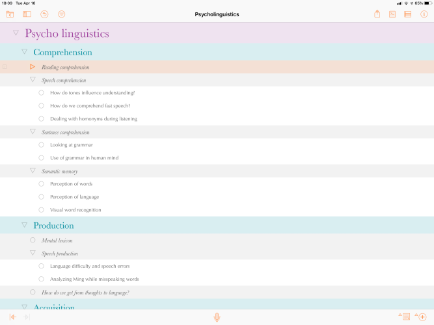Open the filter view icon
This screenshot has height=325, width=434.
click(x=61, y=14)
